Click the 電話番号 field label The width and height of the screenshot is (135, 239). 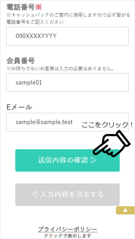coord(21,7)
